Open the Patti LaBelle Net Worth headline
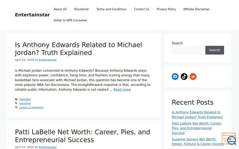The image size is (239, 149). 82,136
